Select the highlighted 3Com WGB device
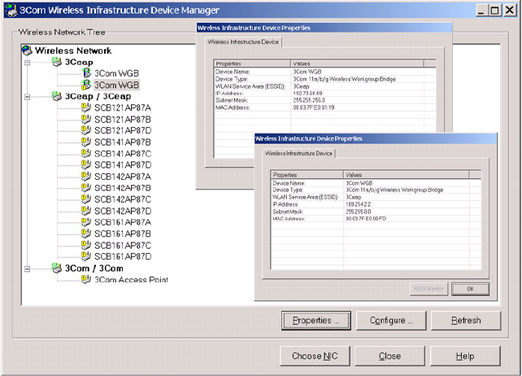 tap(116, 85)
